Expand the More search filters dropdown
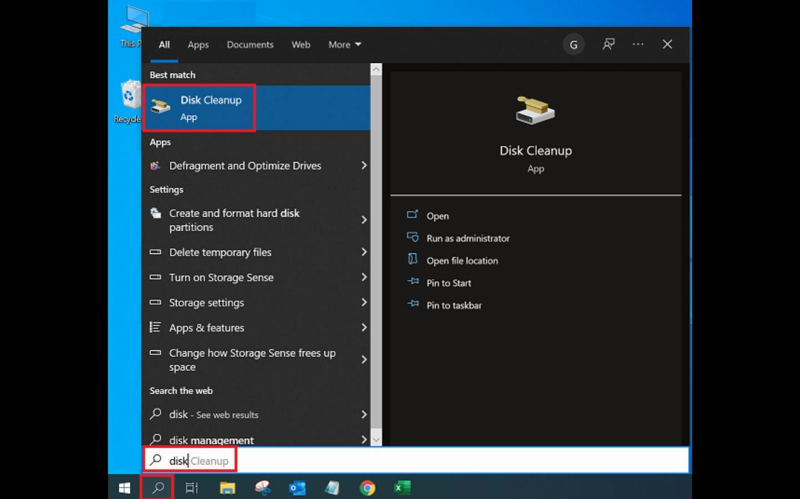The image size is (800, 499). click(344, 45)
